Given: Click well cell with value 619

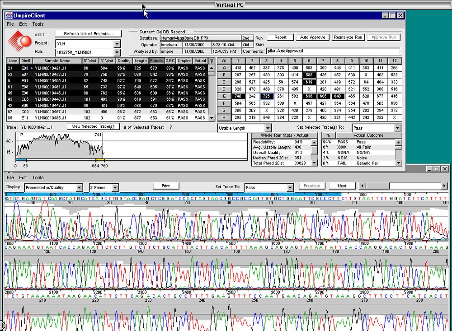Looking at the screenshot, I should click(x=309, y=82).
